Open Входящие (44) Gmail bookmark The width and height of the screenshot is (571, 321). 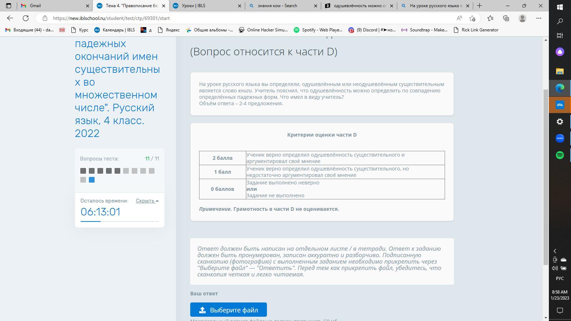tap(30, 30)
